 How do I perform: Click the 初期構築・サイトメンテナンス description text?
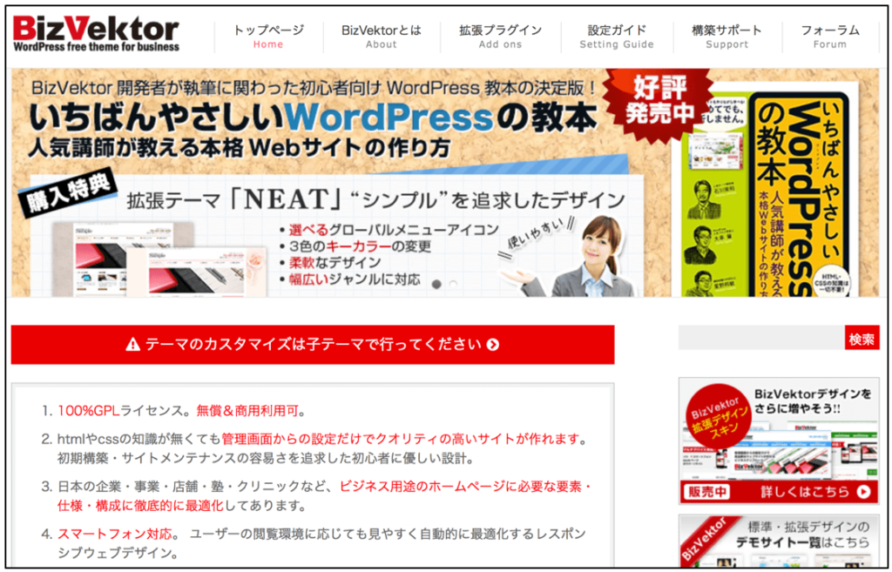click(265, 458)
